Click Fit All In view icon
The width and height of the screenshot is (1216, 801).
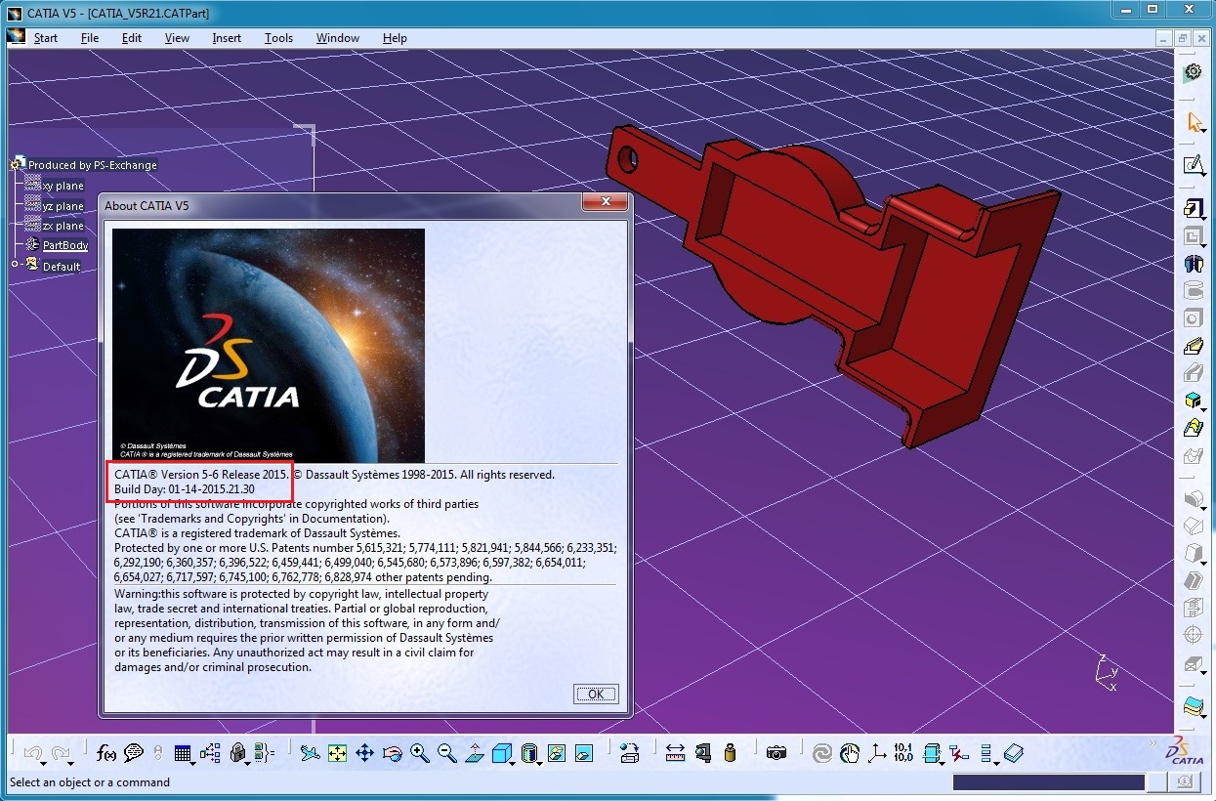[337, 753]
